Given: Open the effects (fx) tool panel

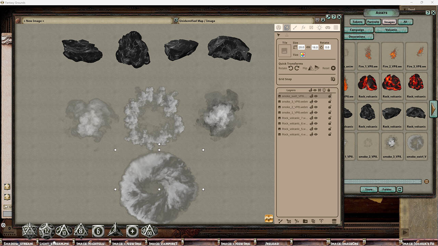Looking at the screenshot, I should point(304,27).
